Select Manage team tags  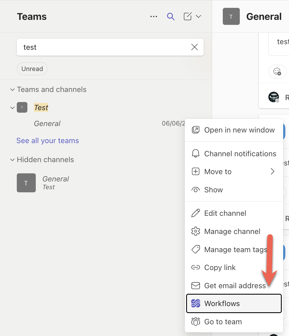point(234,250)
